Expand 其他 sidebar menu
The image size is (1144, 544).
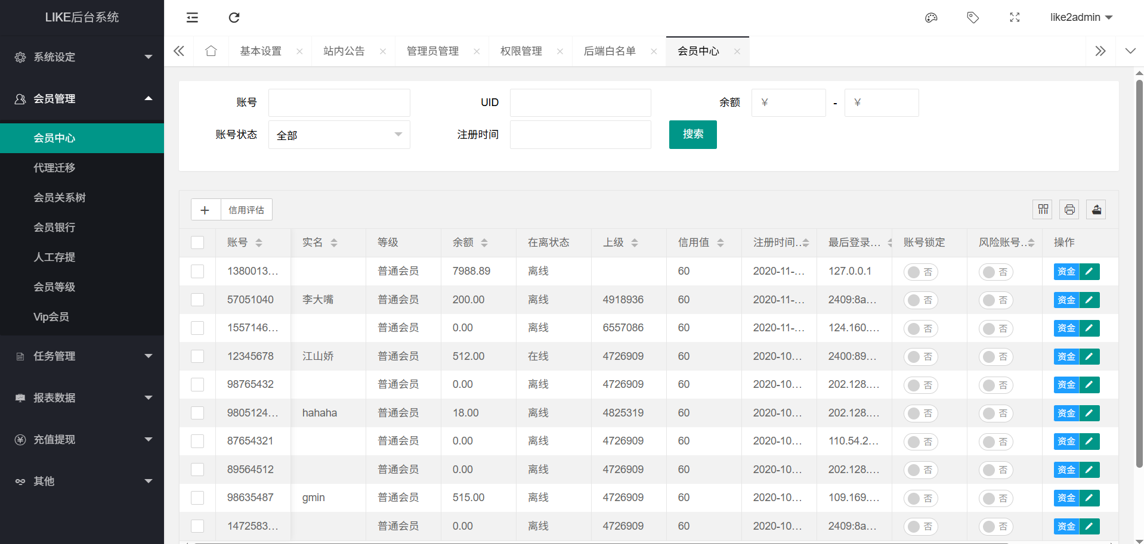[x=82, y=481]
